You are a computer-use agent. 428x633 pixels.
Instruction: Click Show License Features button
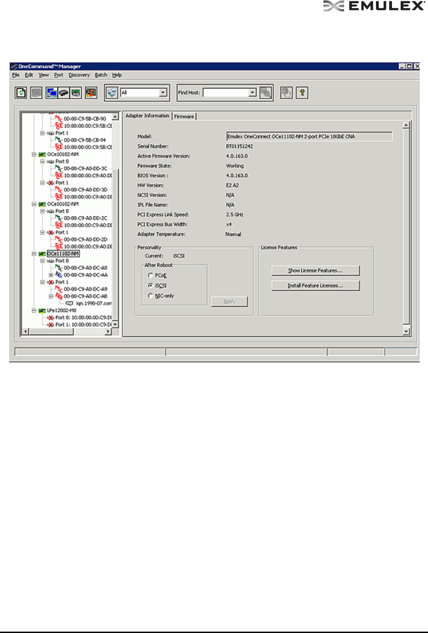(x=316, y=271)
